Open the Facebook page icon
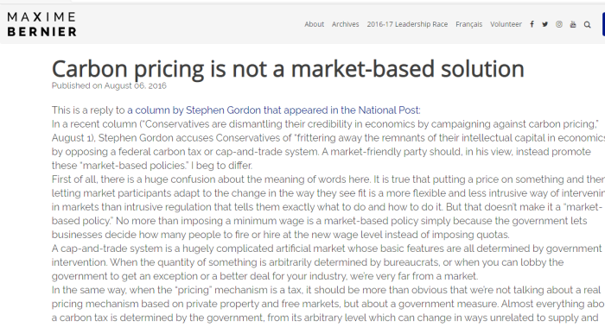This screenshot has width=605, height=327. (x=532, y=24)
